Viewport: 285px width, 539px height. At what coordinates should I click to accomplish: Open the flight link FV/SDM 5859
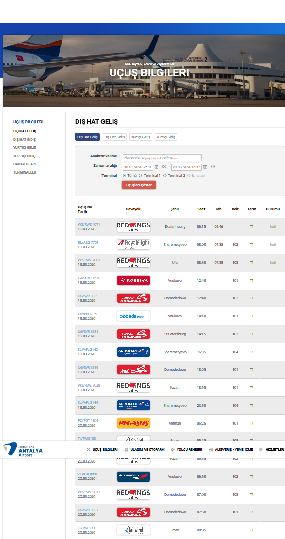[89, 278]
